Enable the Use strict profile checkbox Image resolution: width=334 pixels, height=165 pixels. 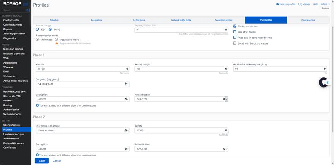(x=235, y=32)
